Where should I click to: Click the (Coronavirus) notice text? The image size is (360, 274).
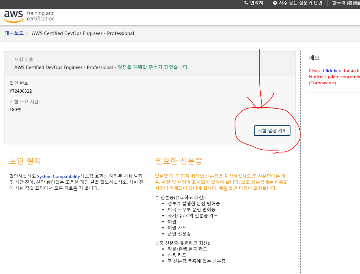pyautogui.click(x=322, y=83)
